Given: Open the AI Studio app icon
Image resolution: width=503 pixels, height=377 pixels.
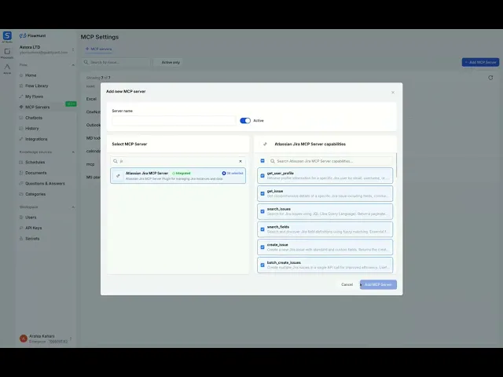Looking at the screenshot, I should (7, 36).
